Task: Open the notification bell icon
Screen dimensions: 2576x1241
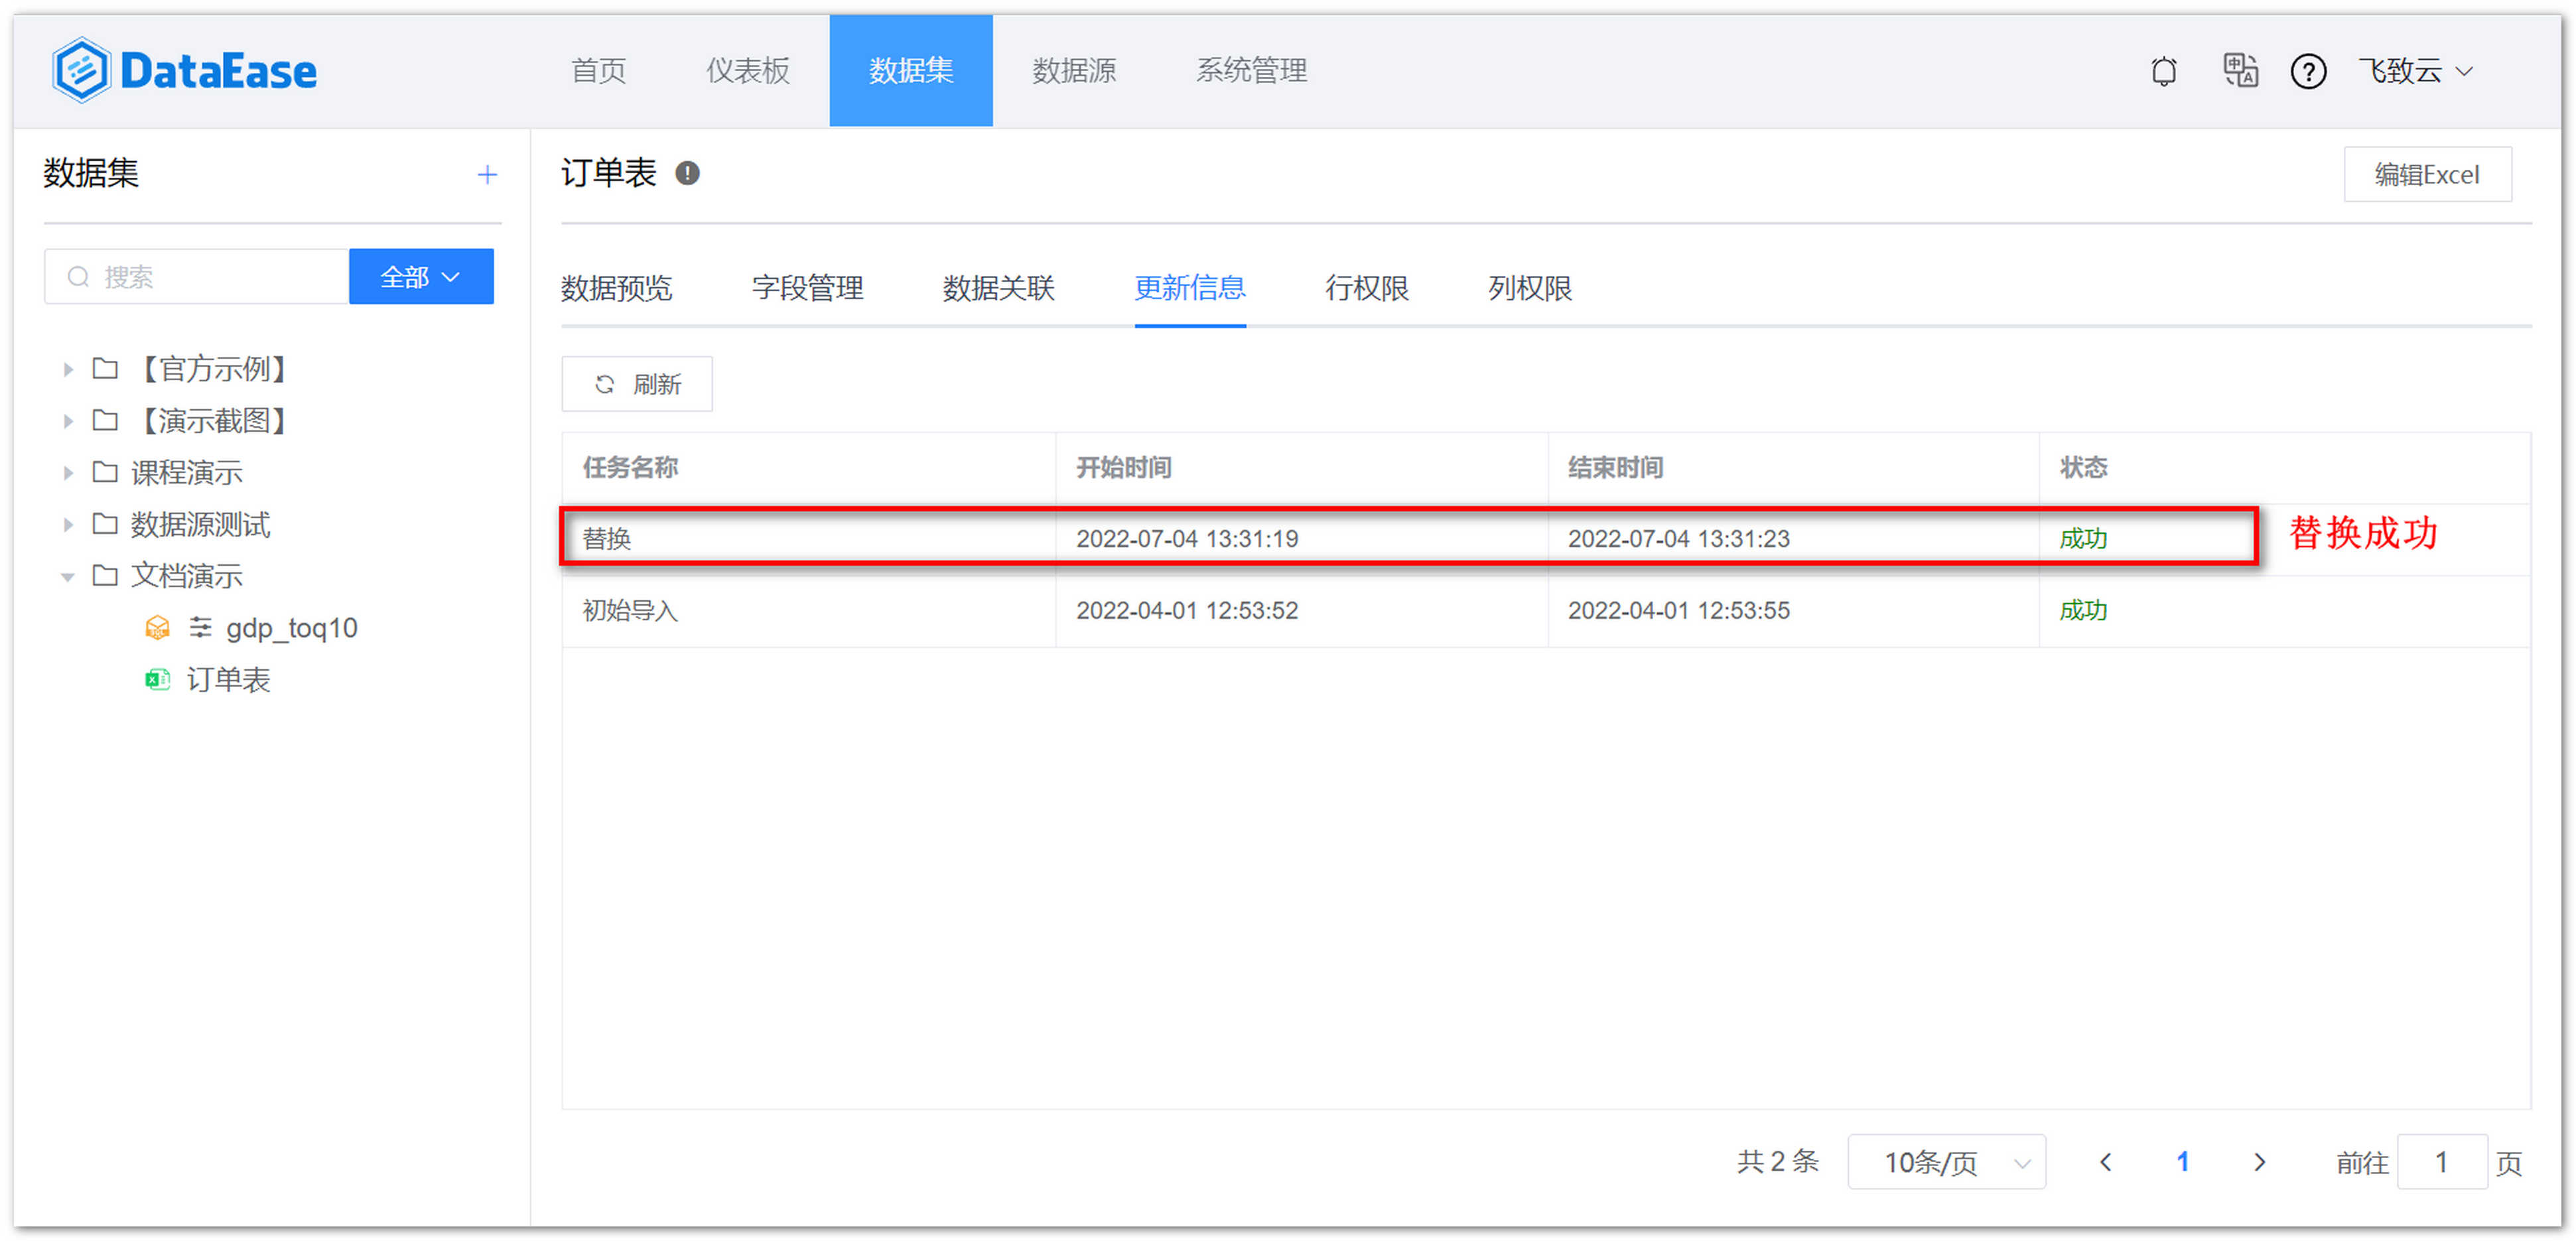Action: pyautogui.click(x=2163, y=71)
